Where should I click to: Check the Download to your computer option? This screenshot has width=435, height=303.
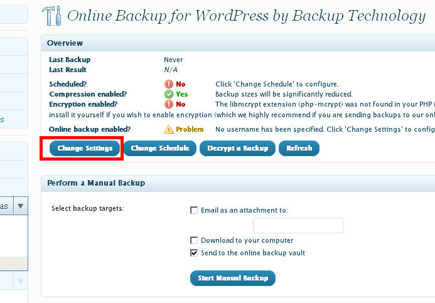coord(194,240)
